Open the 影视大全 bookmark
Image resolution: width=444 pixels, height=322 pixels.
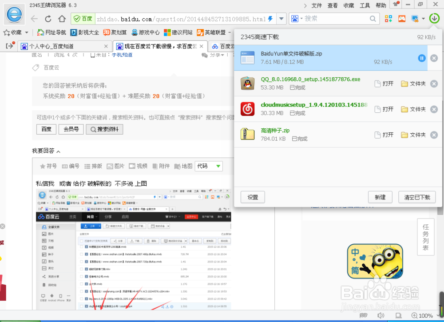(85, 32)
